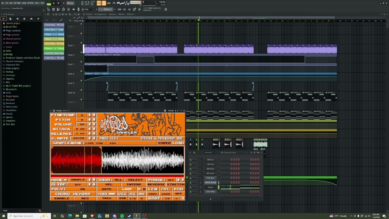The width and height of the screenshot is (389, 219).
Task: Open the TOOLS menu
Action: tap(37, 3)
